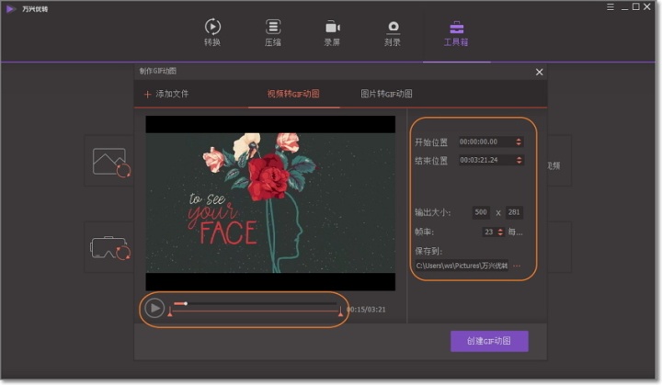Click the 帧率 value field 23

point(489,232)
